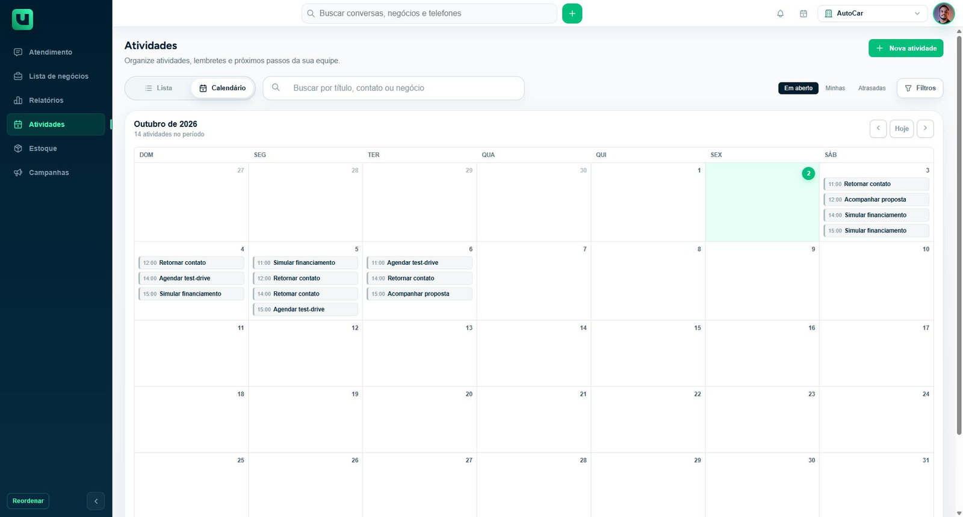
Task: Open 14:00 Agendar test-drive on day 4
Action: [x=191, y=278]
